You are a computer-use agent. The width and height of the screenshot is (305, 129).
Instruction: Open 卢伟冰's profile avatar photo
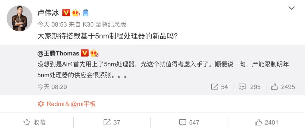pyautogui.click(x=19, y=18)
